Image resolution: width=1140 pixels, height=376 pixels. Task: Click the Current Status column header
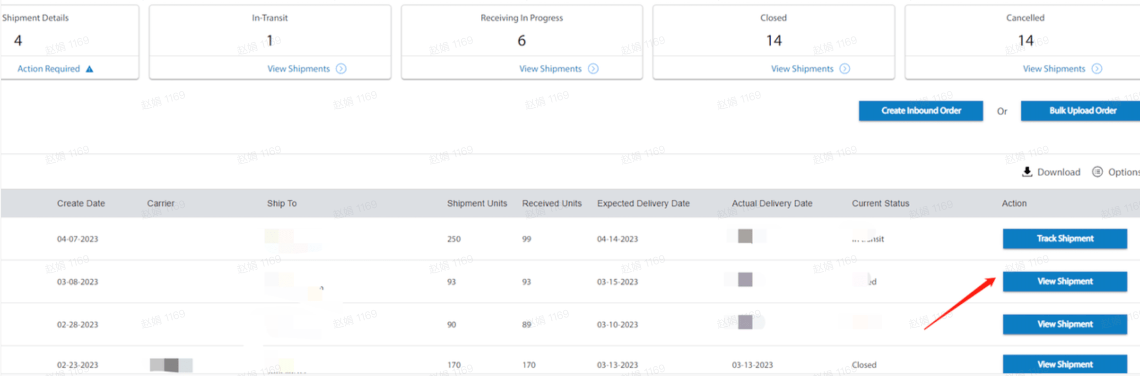880,203
